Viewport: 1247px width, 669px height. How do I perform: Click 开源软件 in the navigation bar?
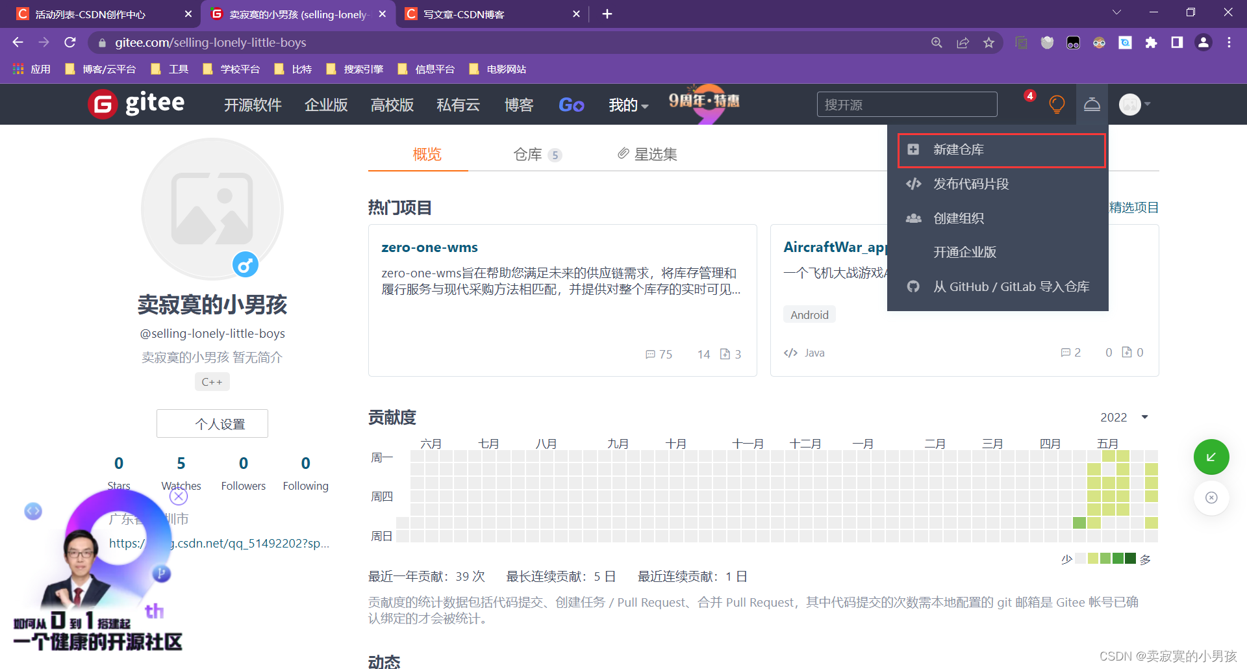click(x=253, y=105)
